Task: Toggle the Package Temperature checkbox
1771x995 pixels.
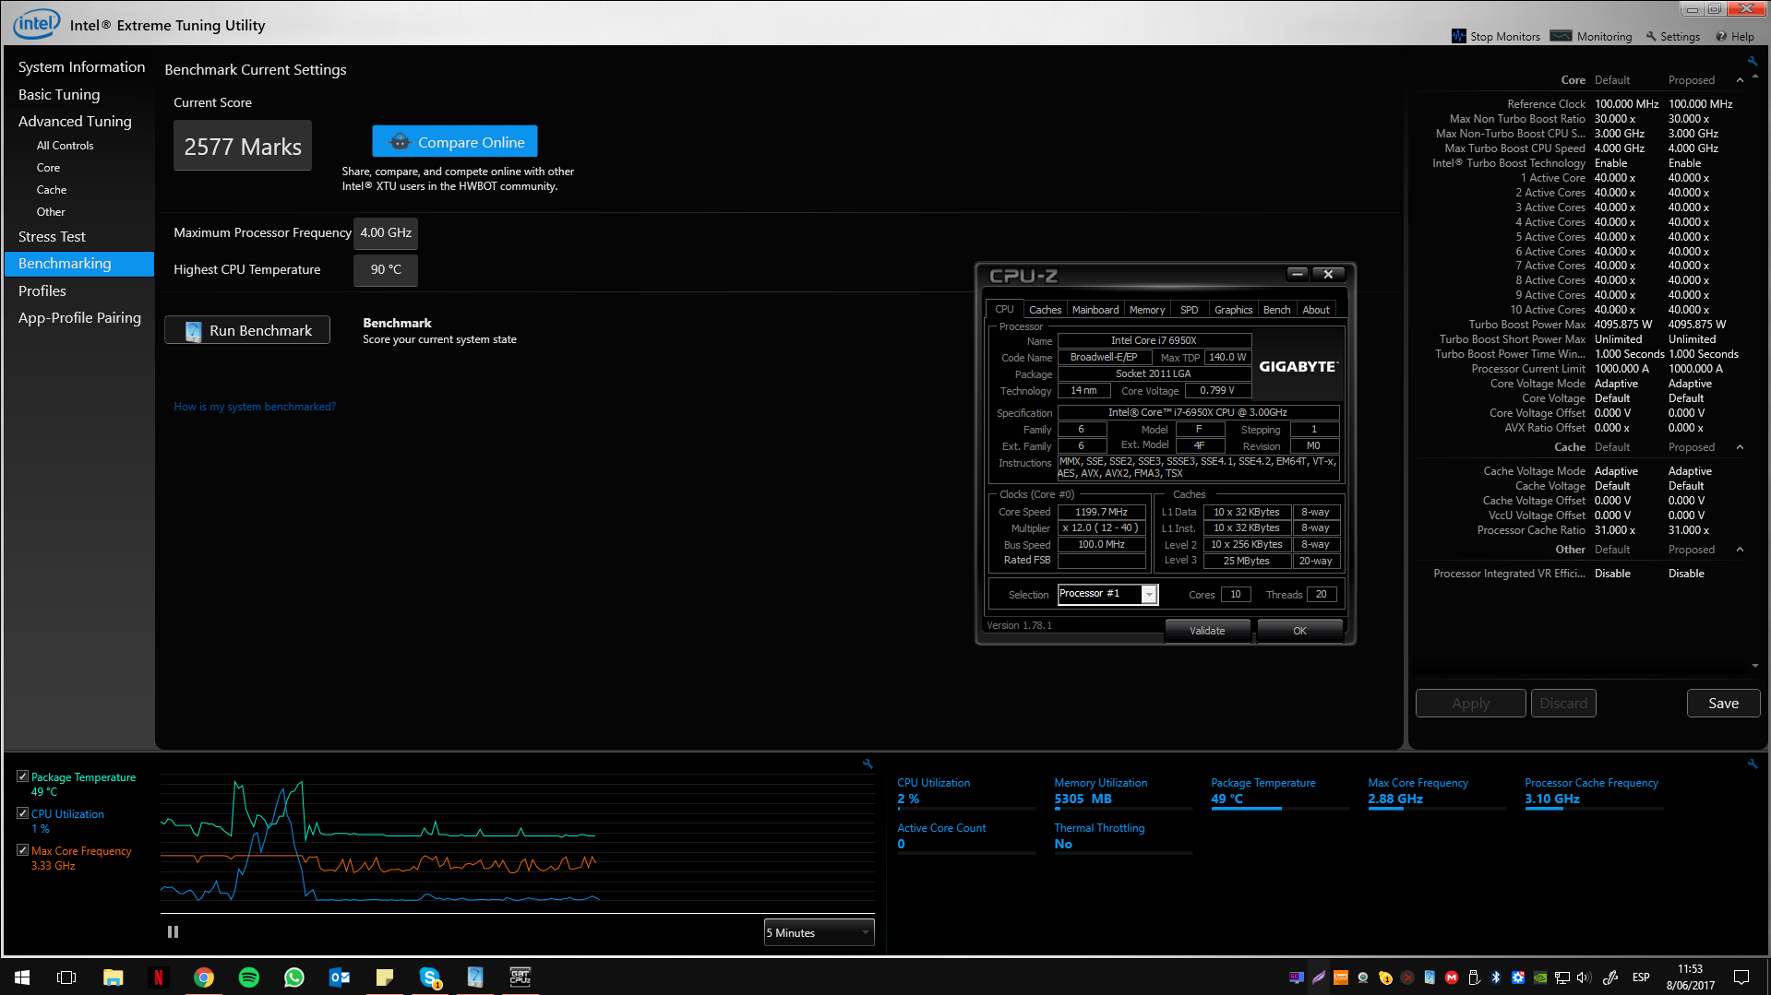Action: point(23,776)
